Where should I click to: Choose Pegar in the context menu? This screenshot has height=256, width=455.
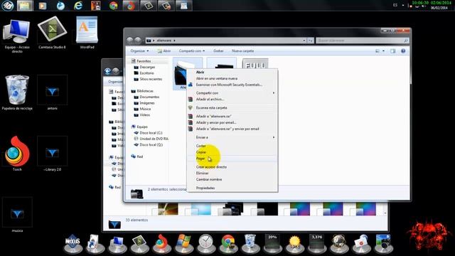(200, 159)
